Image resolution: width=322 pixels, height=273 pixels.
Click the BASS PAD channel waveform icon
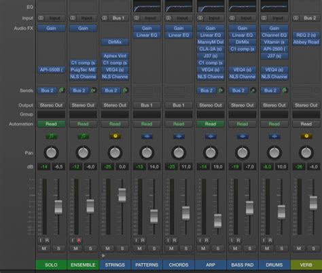coord(243,136)
